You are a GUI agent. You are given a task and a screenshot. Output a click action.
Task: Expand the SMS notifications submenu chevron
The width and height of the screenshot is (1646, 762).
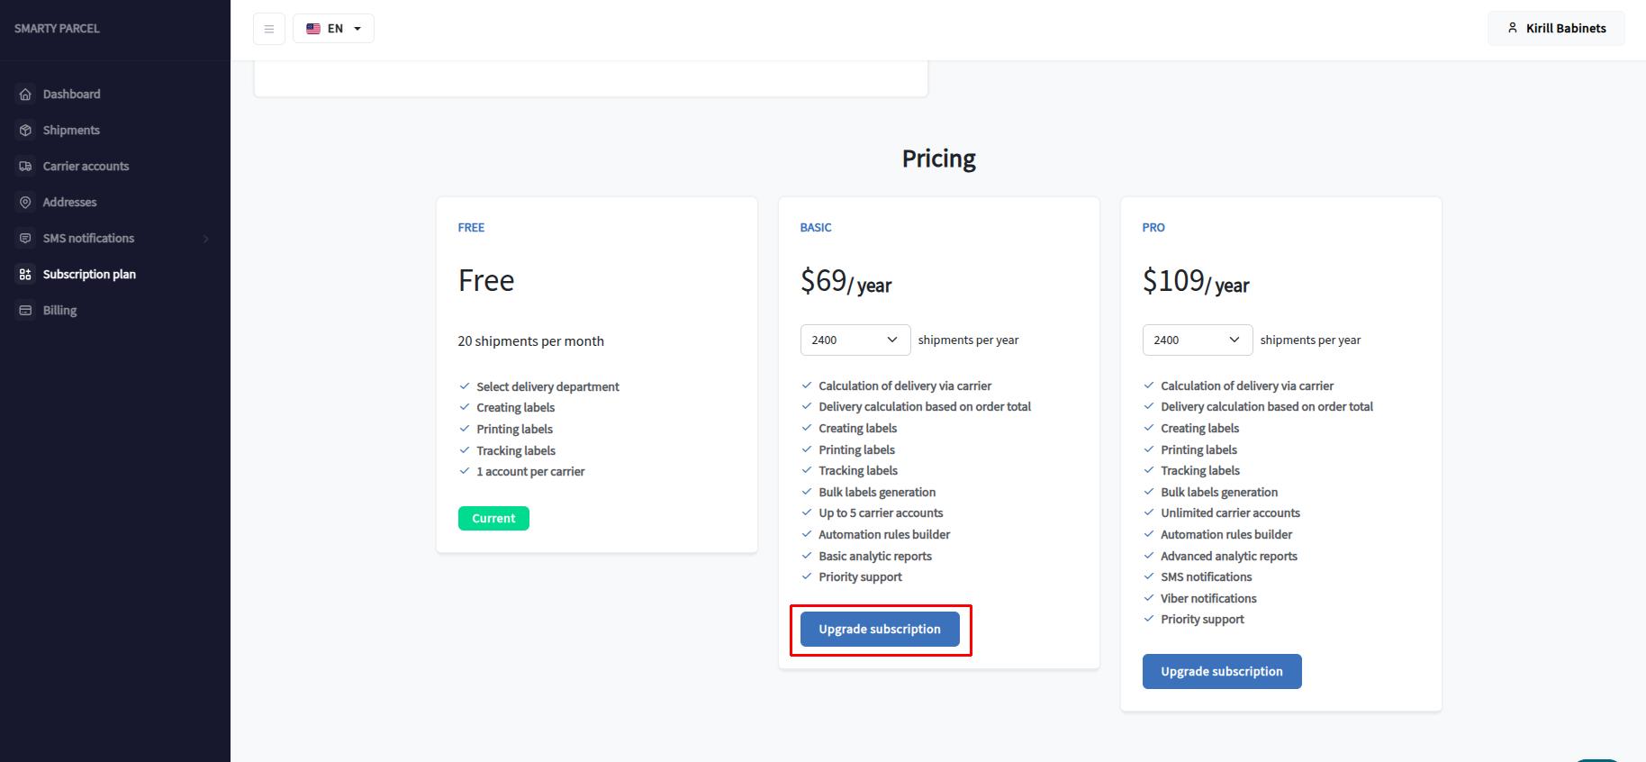(206, 239)
